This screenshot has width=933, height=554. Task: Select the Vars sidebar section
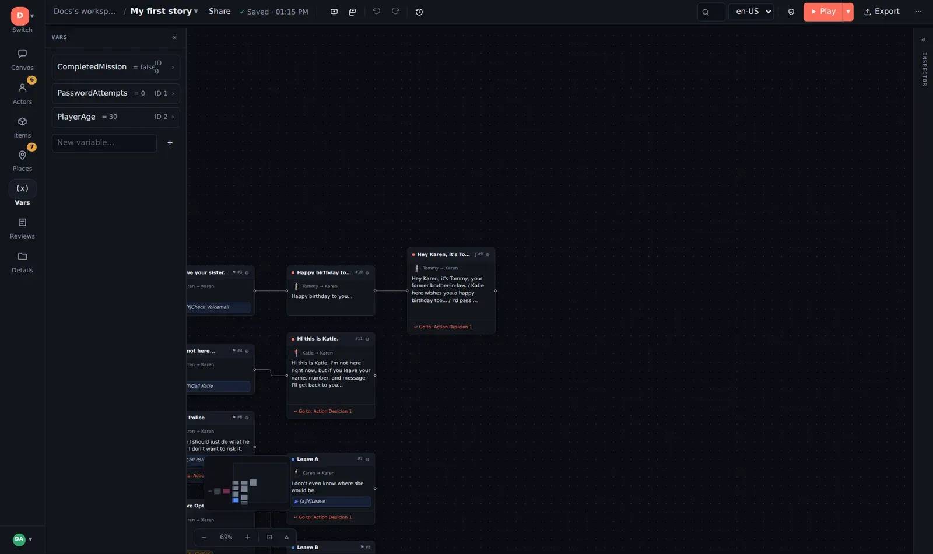click(22, 194)
